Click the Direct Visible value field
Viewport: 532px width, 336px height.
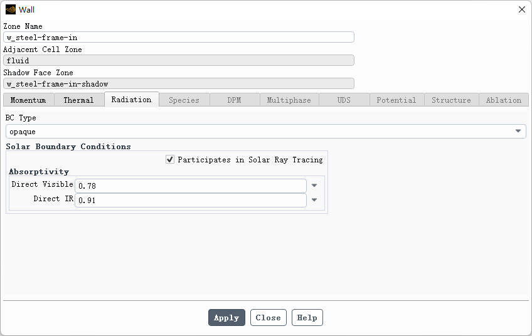pyautogui.click(x=190, y=186)
